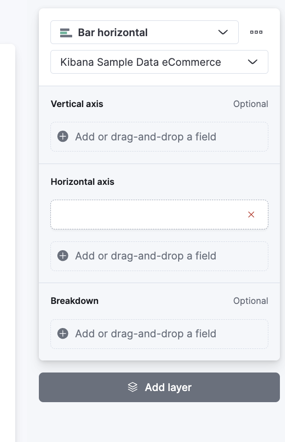Image resolution: width=285 pixels, height=442 pixels.
Task: Click the Optional label beside Breakdown
Action: point(250,301)
